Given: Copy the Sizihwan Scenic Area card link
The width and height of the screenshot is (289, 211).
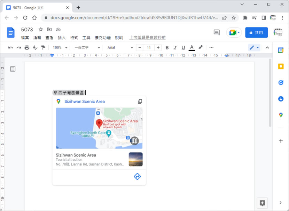Looking at the screenshot, I should (x=140, y=101).
